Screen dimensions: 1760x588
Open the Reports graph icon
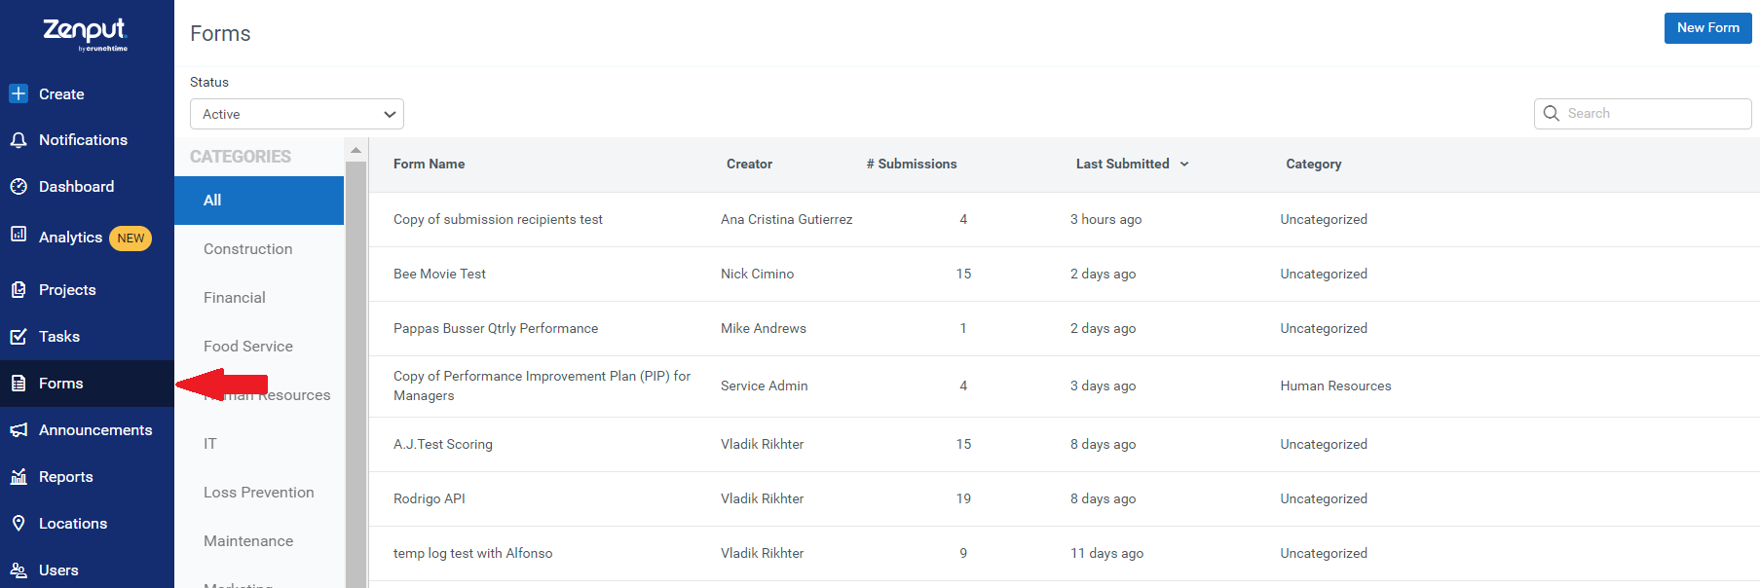19,477
